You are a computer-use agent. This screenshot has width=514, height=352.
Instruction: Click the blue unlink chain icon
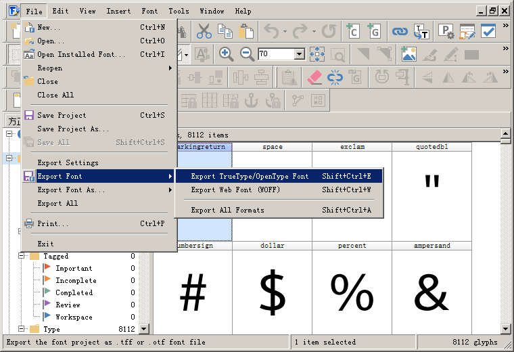tap(335, 77)
